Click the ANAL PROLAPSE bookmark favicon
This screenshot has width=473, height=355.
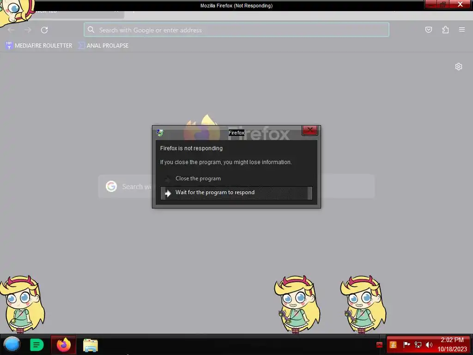click(81, 45)
